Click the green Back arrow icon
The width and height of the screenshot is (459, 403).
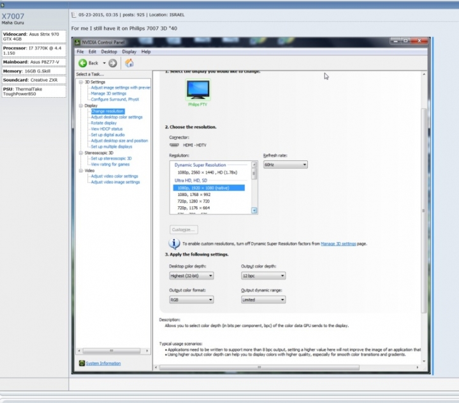(x=83, y=63)
